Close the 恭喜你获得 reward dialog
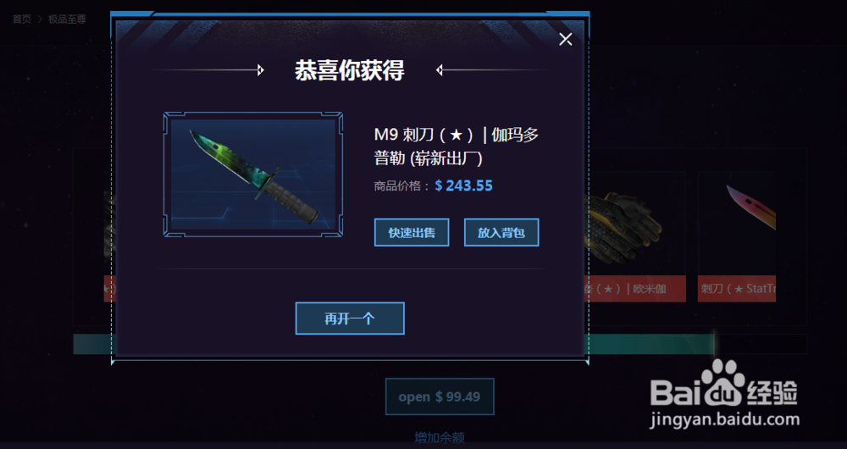Viewport: 847px width, 449px height. pyautogui.click(x=566, y=39)
